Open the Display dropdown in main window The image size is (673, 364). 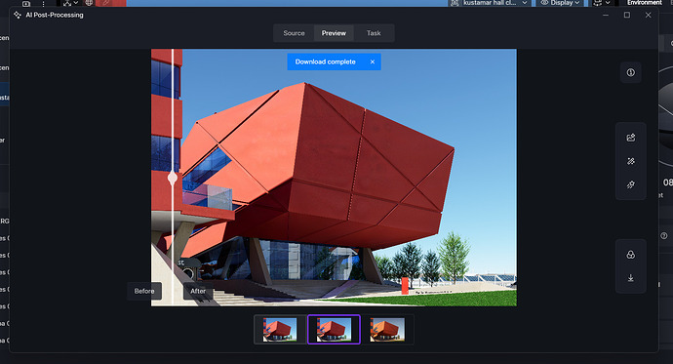(x=560, y=3)
